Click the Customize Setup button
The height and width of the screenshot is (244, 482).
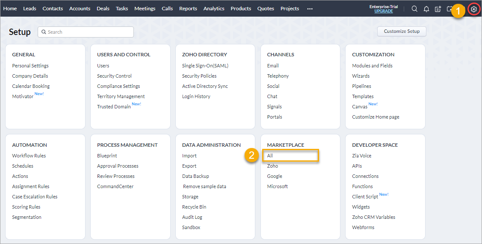[x=402, y=31]
